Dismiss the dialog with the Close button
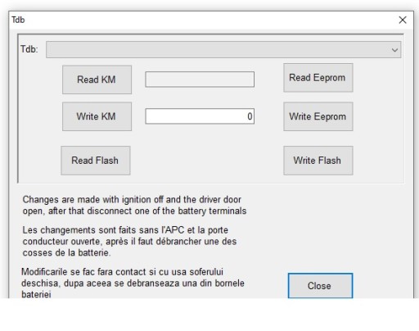The width and height of the screenshot is (419, 331). (320, 286)
